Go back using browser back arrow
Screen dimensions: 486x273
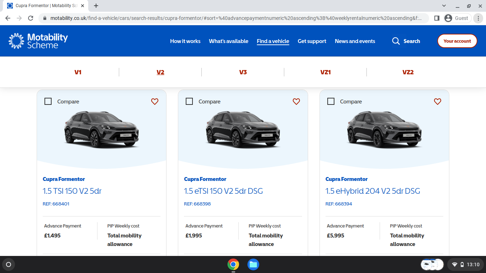(x=8, y=18)
